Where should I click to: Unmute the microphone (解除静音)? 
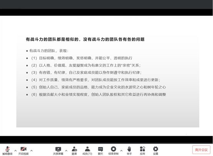point(7,151)
